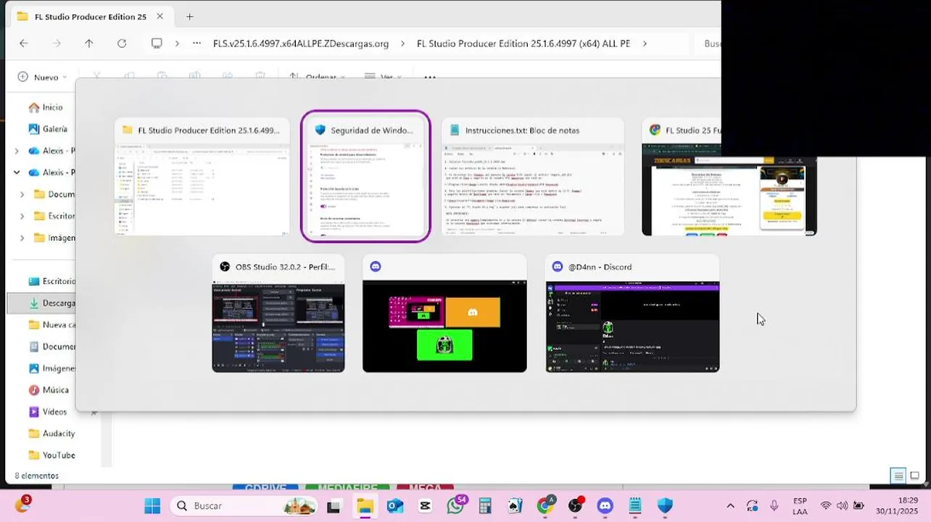The image size is (931, 522).
Task: Open Música in the navigation pane
Action: click(x=49, y=390)
